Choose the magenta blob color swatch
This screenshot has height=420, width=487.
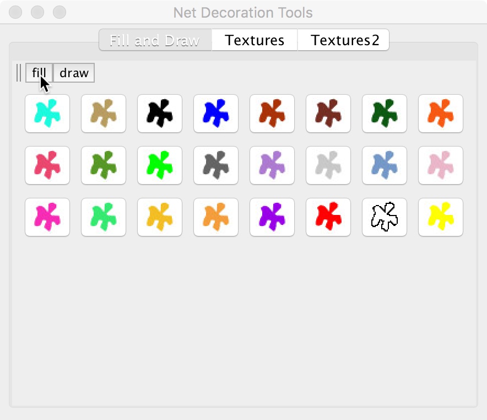click(47, 217)
